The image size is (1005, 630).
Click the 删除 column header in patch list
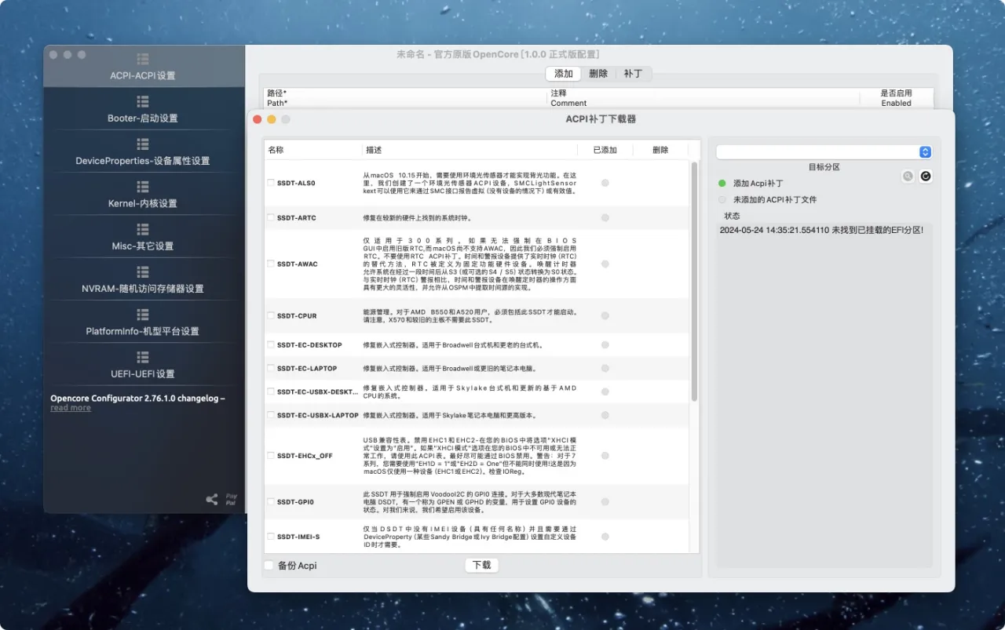pos(660,150)
